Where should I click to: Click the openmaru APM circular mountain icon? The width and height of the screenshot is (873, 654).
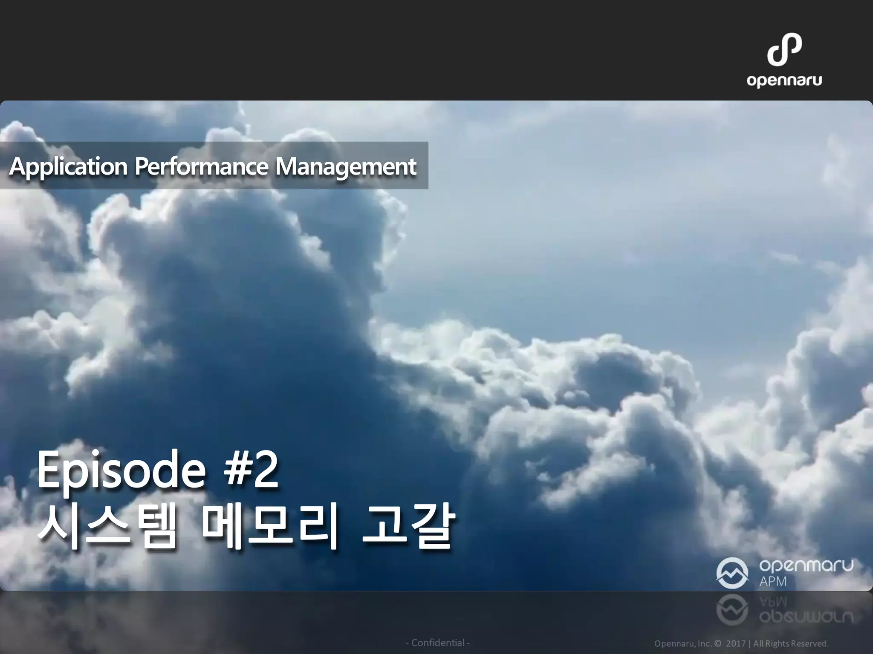(x=732, y=573)
